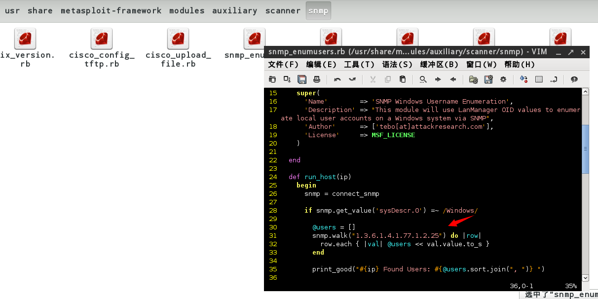Click the Run script gear icon
Image resolution: width=598 pixels, height=299 pixels.
[503, 79]
